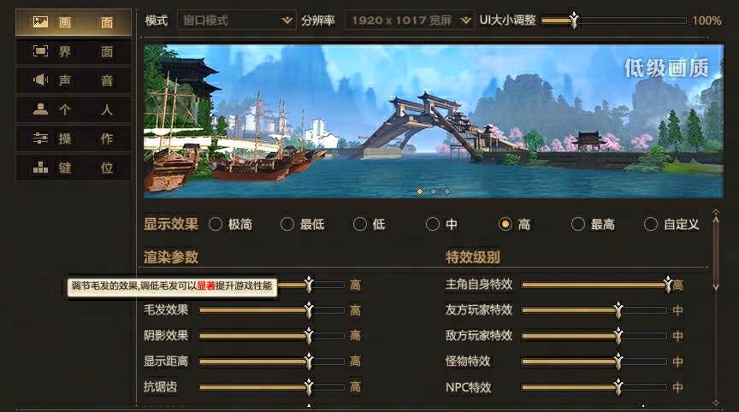This screenshot has height=412, width=739.
Task: Expand the 1920 x 1017 resolution dropdown
Action: [x=410, y=21]
